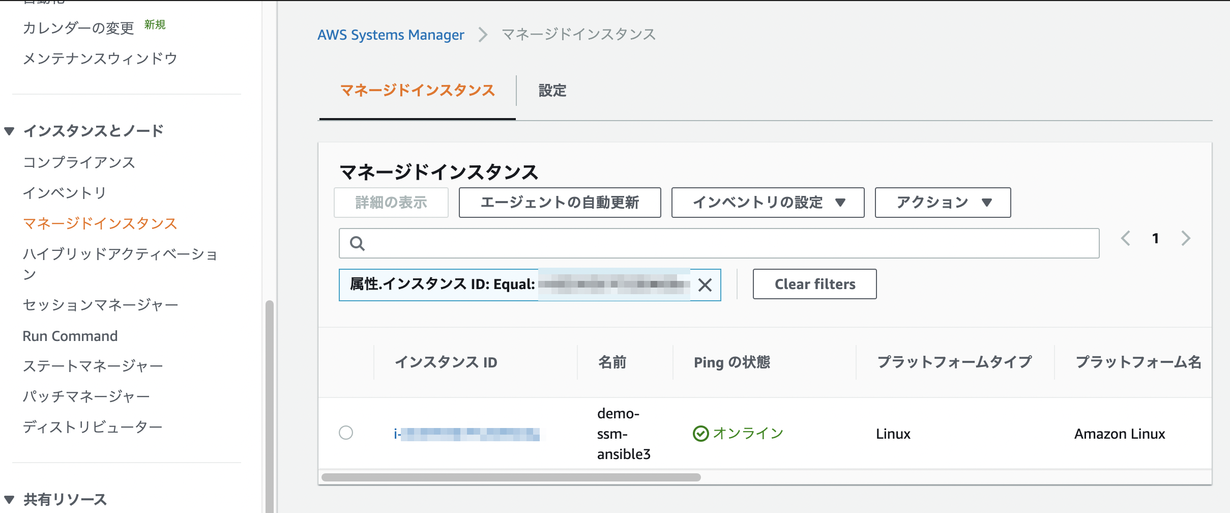1230x513 pixels.
Task: Switch to the 設定 tab
Action: [x=551, y=91]
